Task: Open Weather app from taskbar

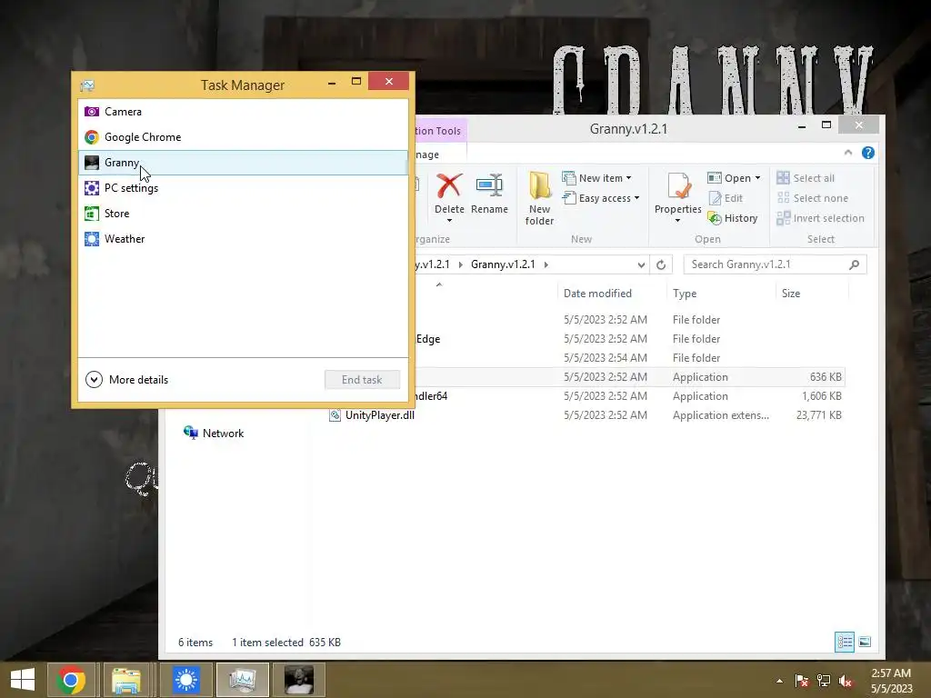Action: point(185,680)
